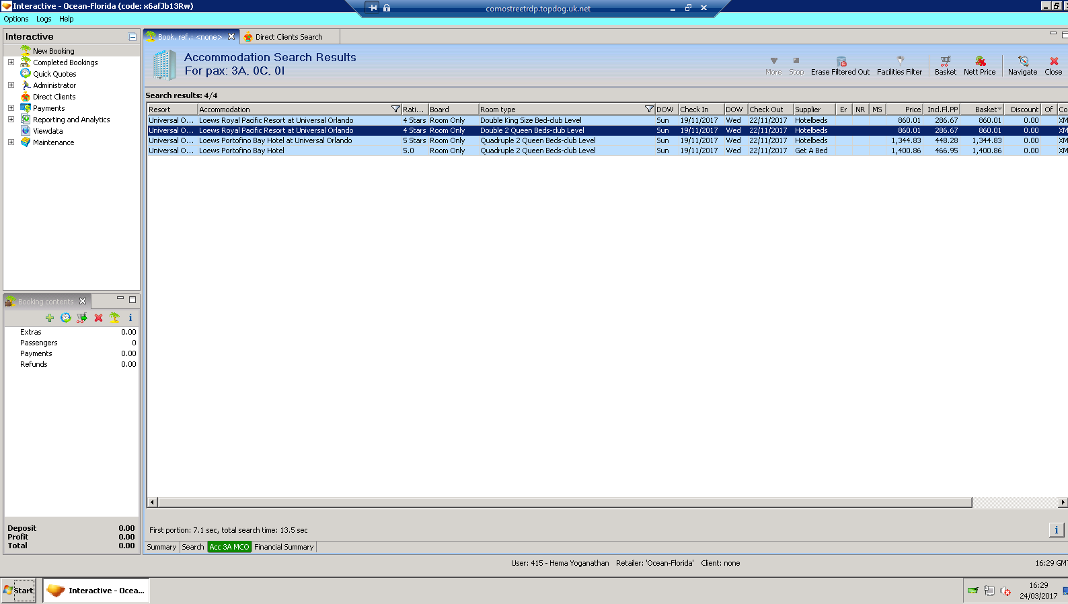
Task: Switch to the Summary bottom tab
Action: pyautogui.click(x=161, y=547)
